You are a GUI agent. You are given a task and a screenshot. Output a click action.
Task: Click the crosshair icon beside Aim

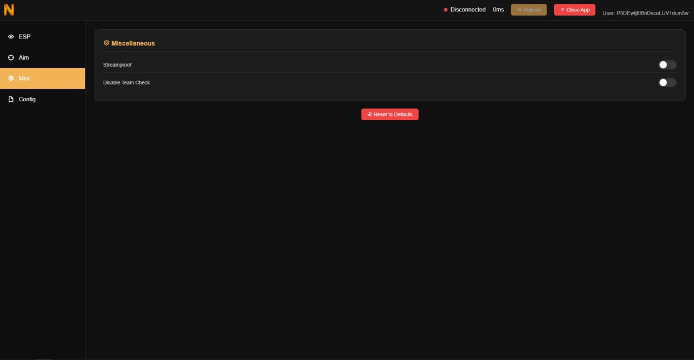coord(11,57)
